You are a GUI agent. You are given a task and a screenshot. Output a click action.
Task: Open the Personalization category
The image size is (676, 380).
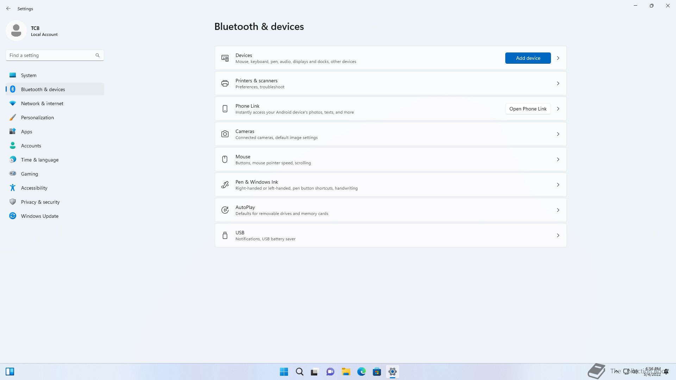click(x=55, y=118)
